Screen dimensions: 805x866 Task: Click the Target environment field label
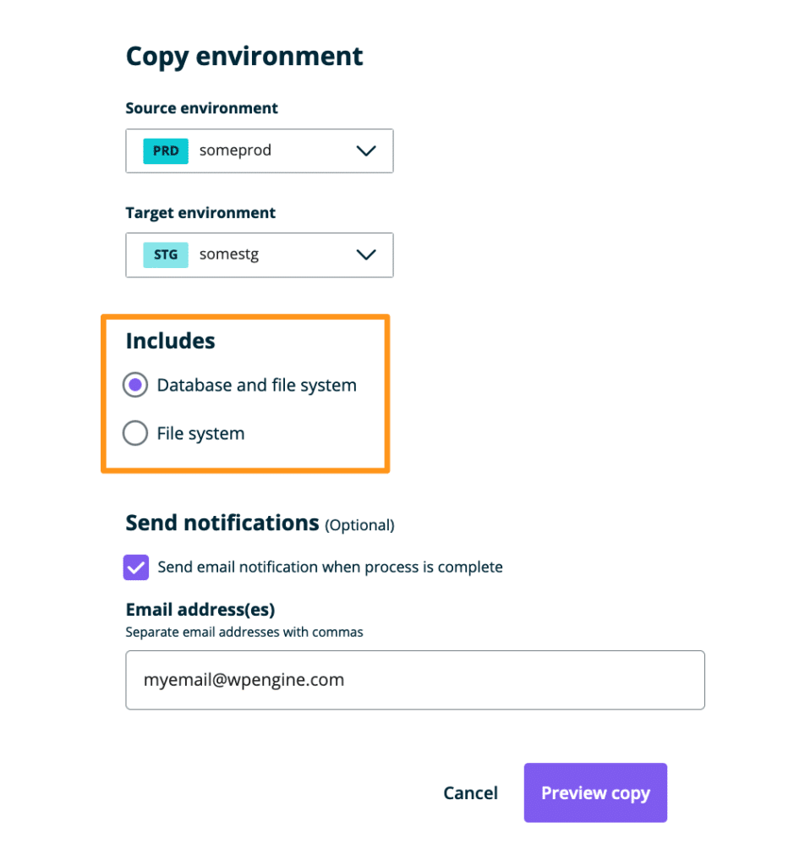[200, 213]
